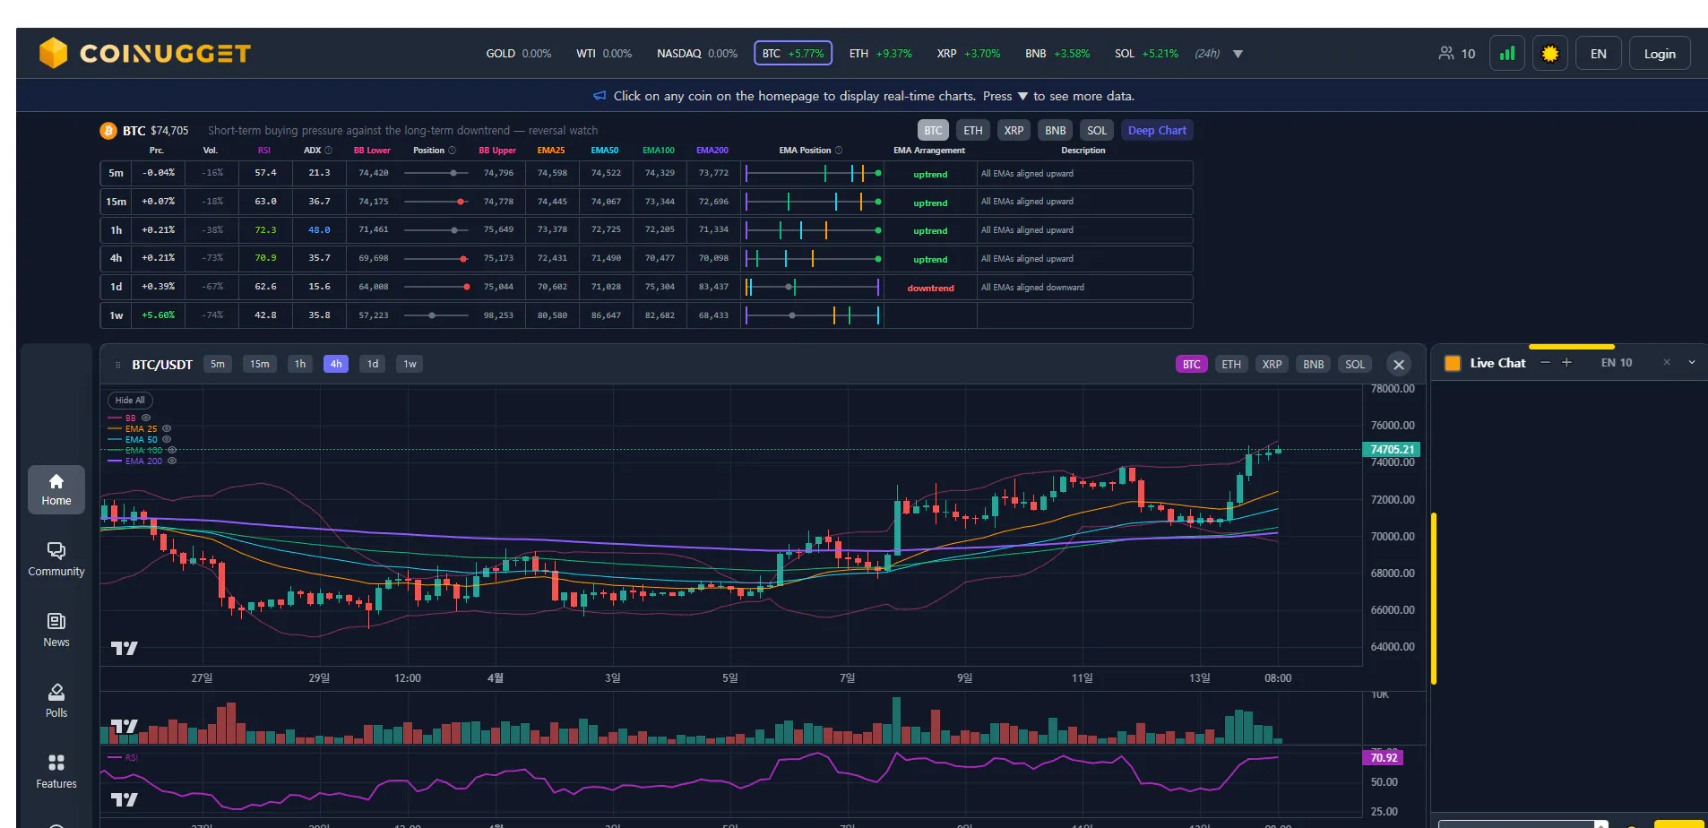Open the EN language selector in header
The height and width of the screenshot is (828, 1708).
tap(1599, 54)
